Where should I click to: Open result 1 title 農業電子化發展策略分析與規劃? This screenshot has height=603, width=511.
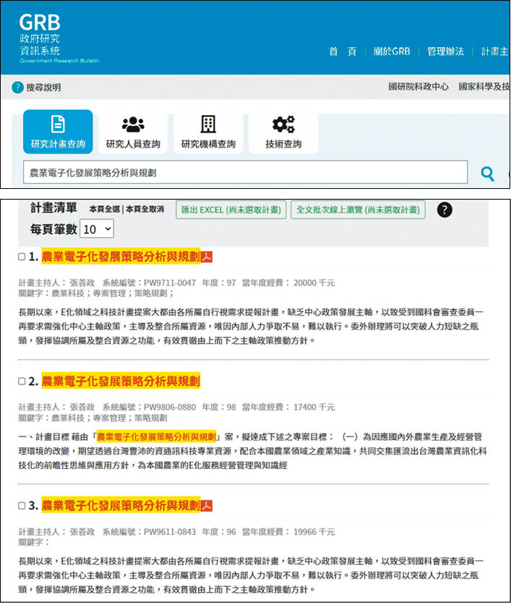click(x=121, y=256)
